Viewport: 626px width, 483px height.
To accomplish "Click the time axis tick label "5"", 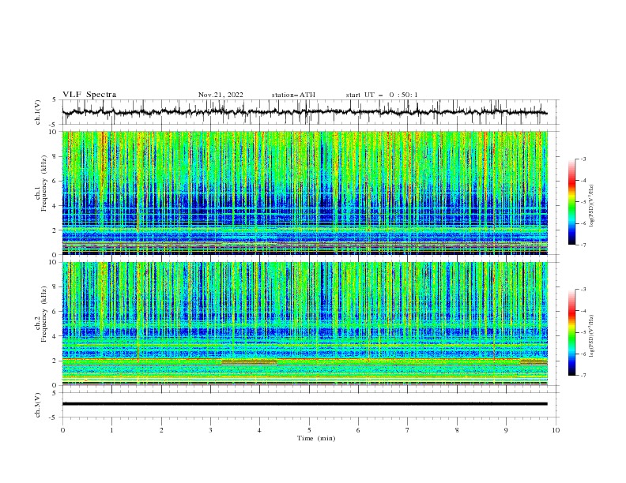I will click(x=309, y=430).
